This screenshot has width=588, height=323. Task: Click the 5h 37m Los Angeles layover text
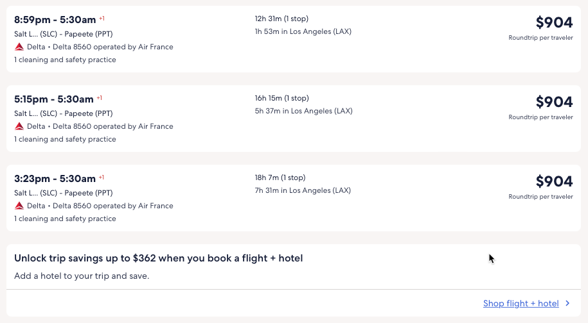(303, 111)
